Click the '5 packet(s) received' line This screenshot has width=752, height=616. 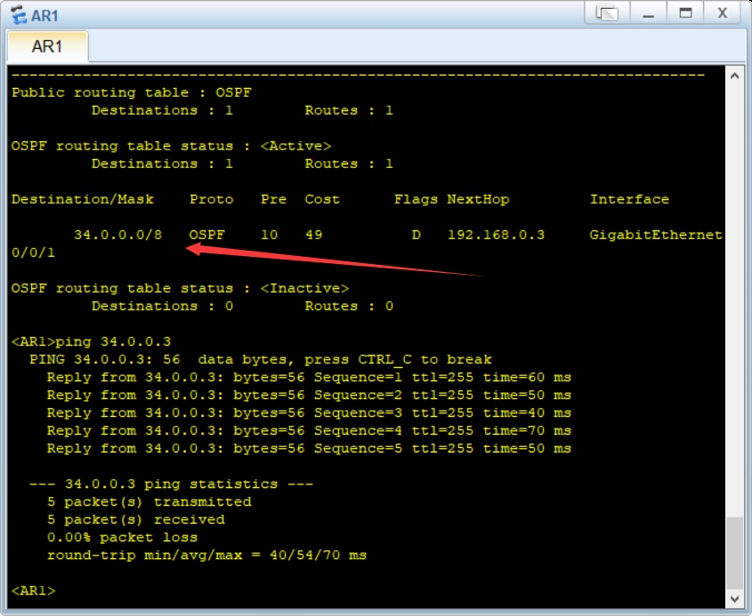pyautogui.click(x=136, y=519)
